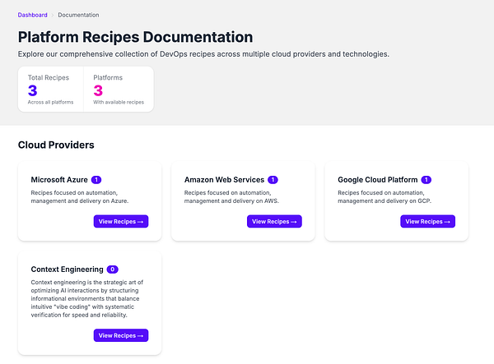
Task: Click the Google Cloud Platform count badge
Action: [426, 180]
